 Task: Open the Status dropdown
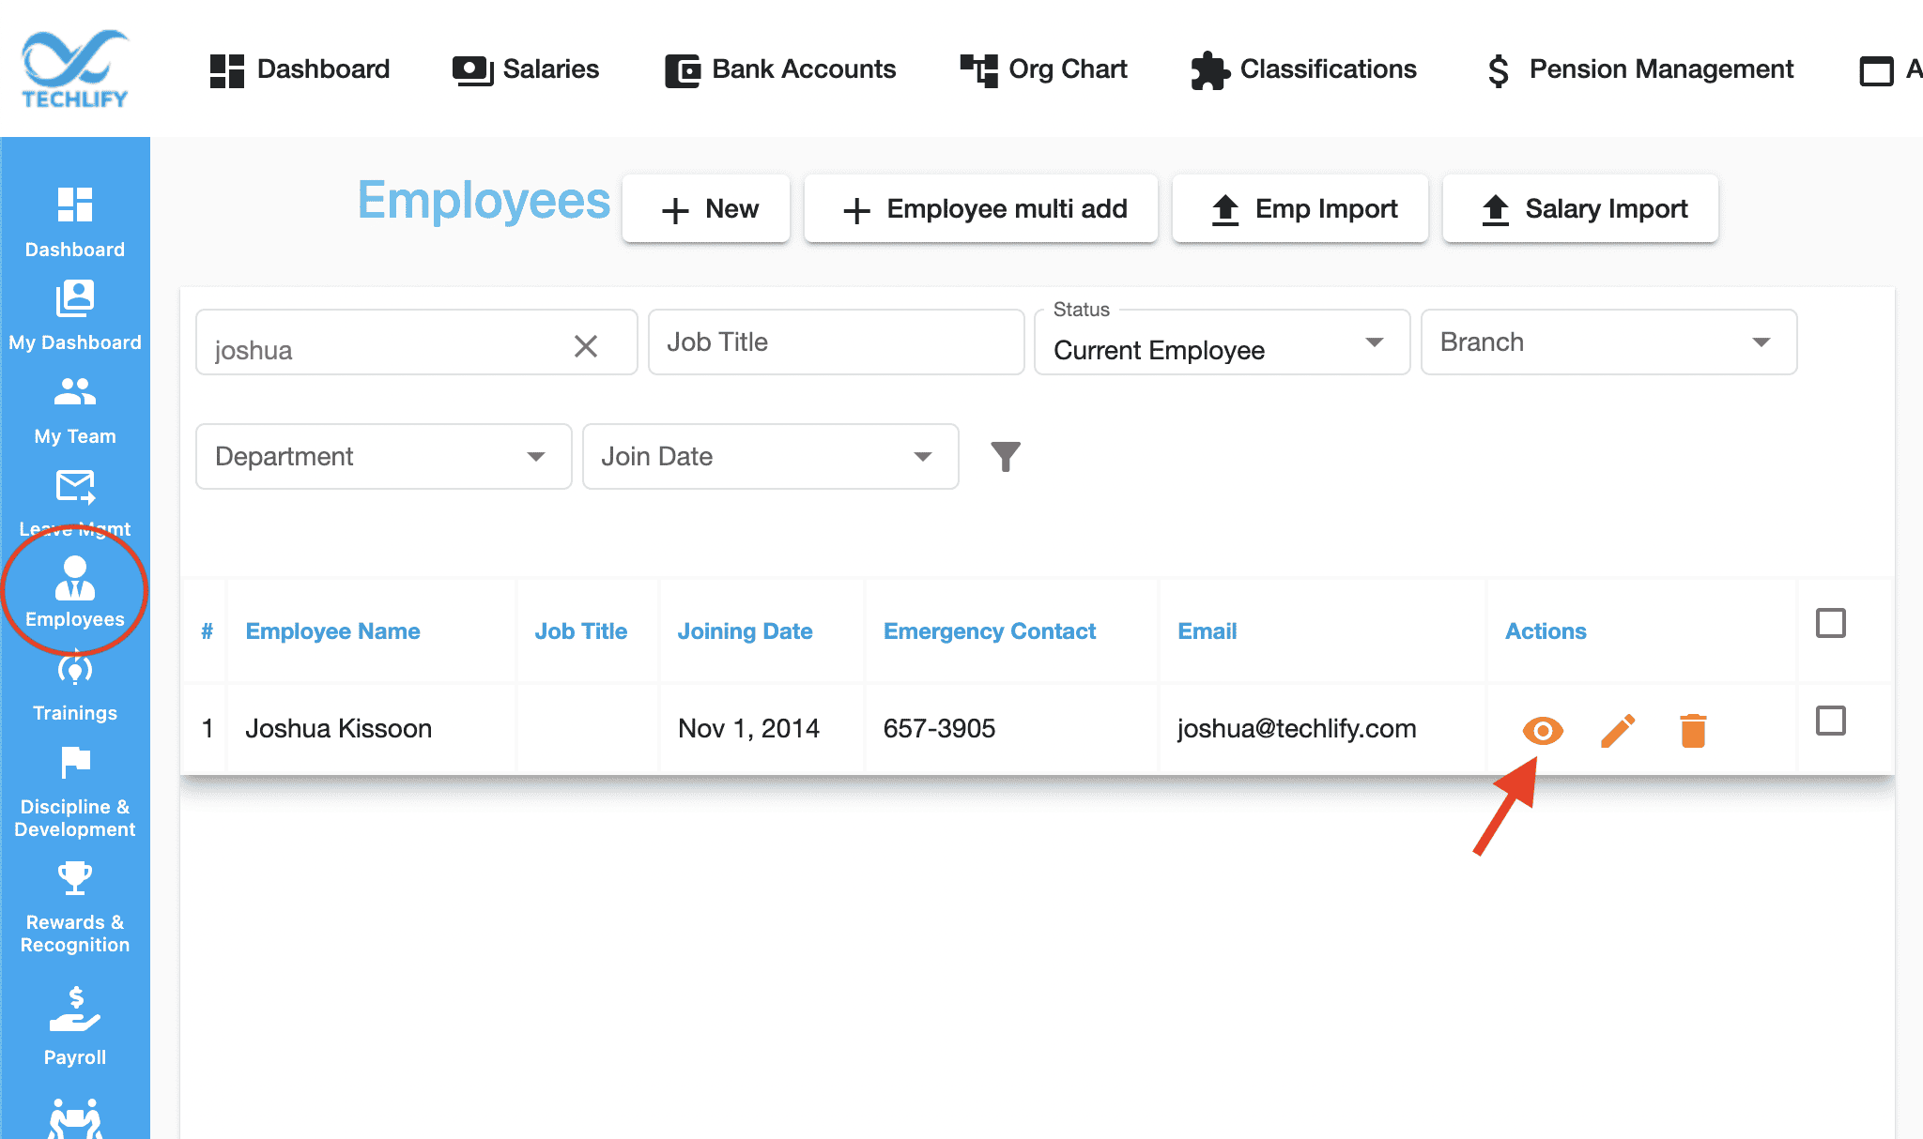point(1223,343)
